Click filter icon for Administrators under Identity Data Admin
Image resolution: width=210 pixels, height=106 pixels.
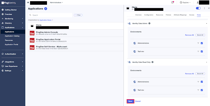click(x=198, y=43)
